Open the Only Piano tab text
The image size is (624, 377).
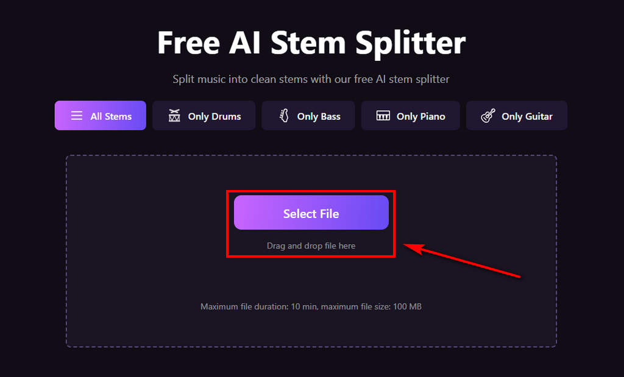point(420,116)
